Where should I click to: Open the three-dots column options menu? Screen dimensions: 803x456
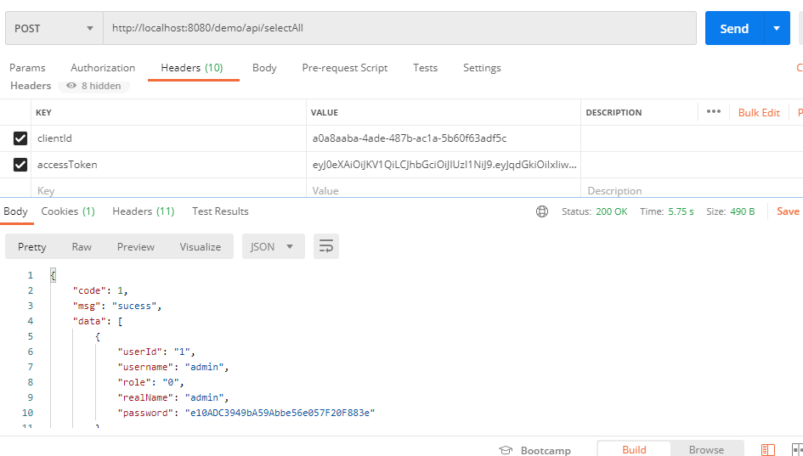point(714,111)
